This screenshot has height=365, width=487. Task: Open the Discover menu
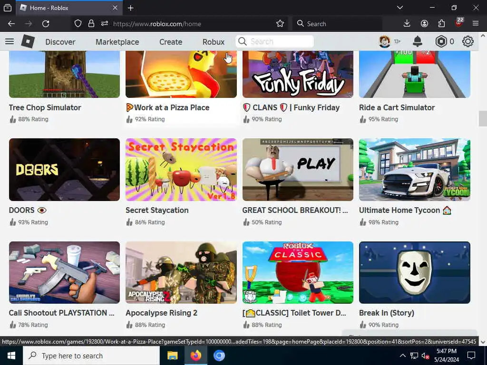click(x=60, y=42)
